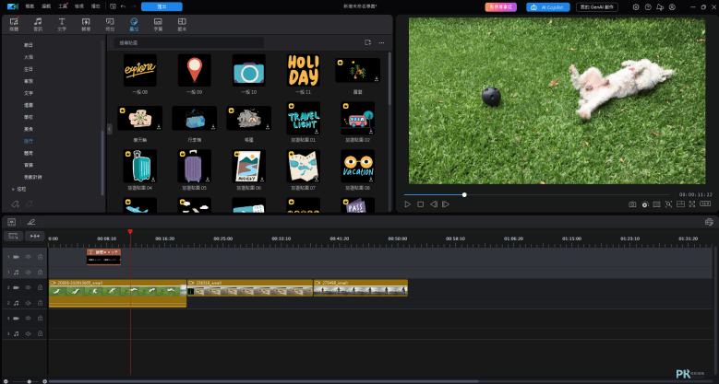Select the HOLIDAY sticker 一般 11
Image resolution: width=719 pixels, height=384 pixels.
click(x=303, y=70)
